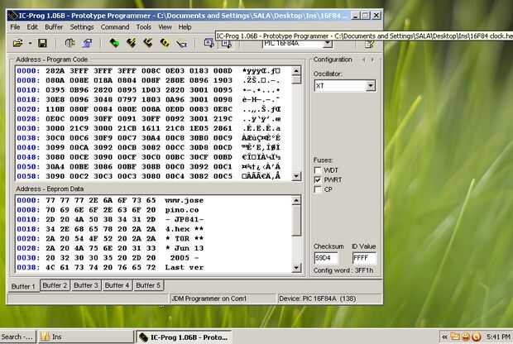Click program code value 110B in row 0020
Viewport: 513px width, 344px height.
click(x=55, y=109)
